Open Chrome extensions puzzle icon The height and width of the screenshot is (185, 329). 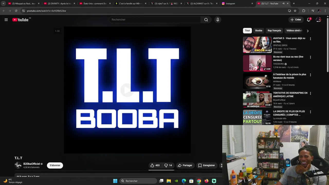[x=304, y=11]
